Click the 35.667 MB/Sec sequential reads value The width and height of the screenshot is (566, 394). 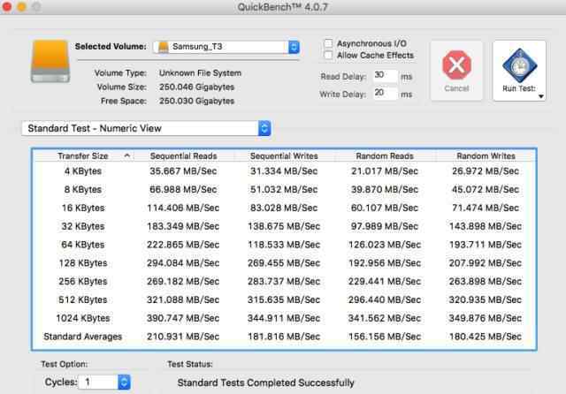pyautogui.click(x=183, y=170)
